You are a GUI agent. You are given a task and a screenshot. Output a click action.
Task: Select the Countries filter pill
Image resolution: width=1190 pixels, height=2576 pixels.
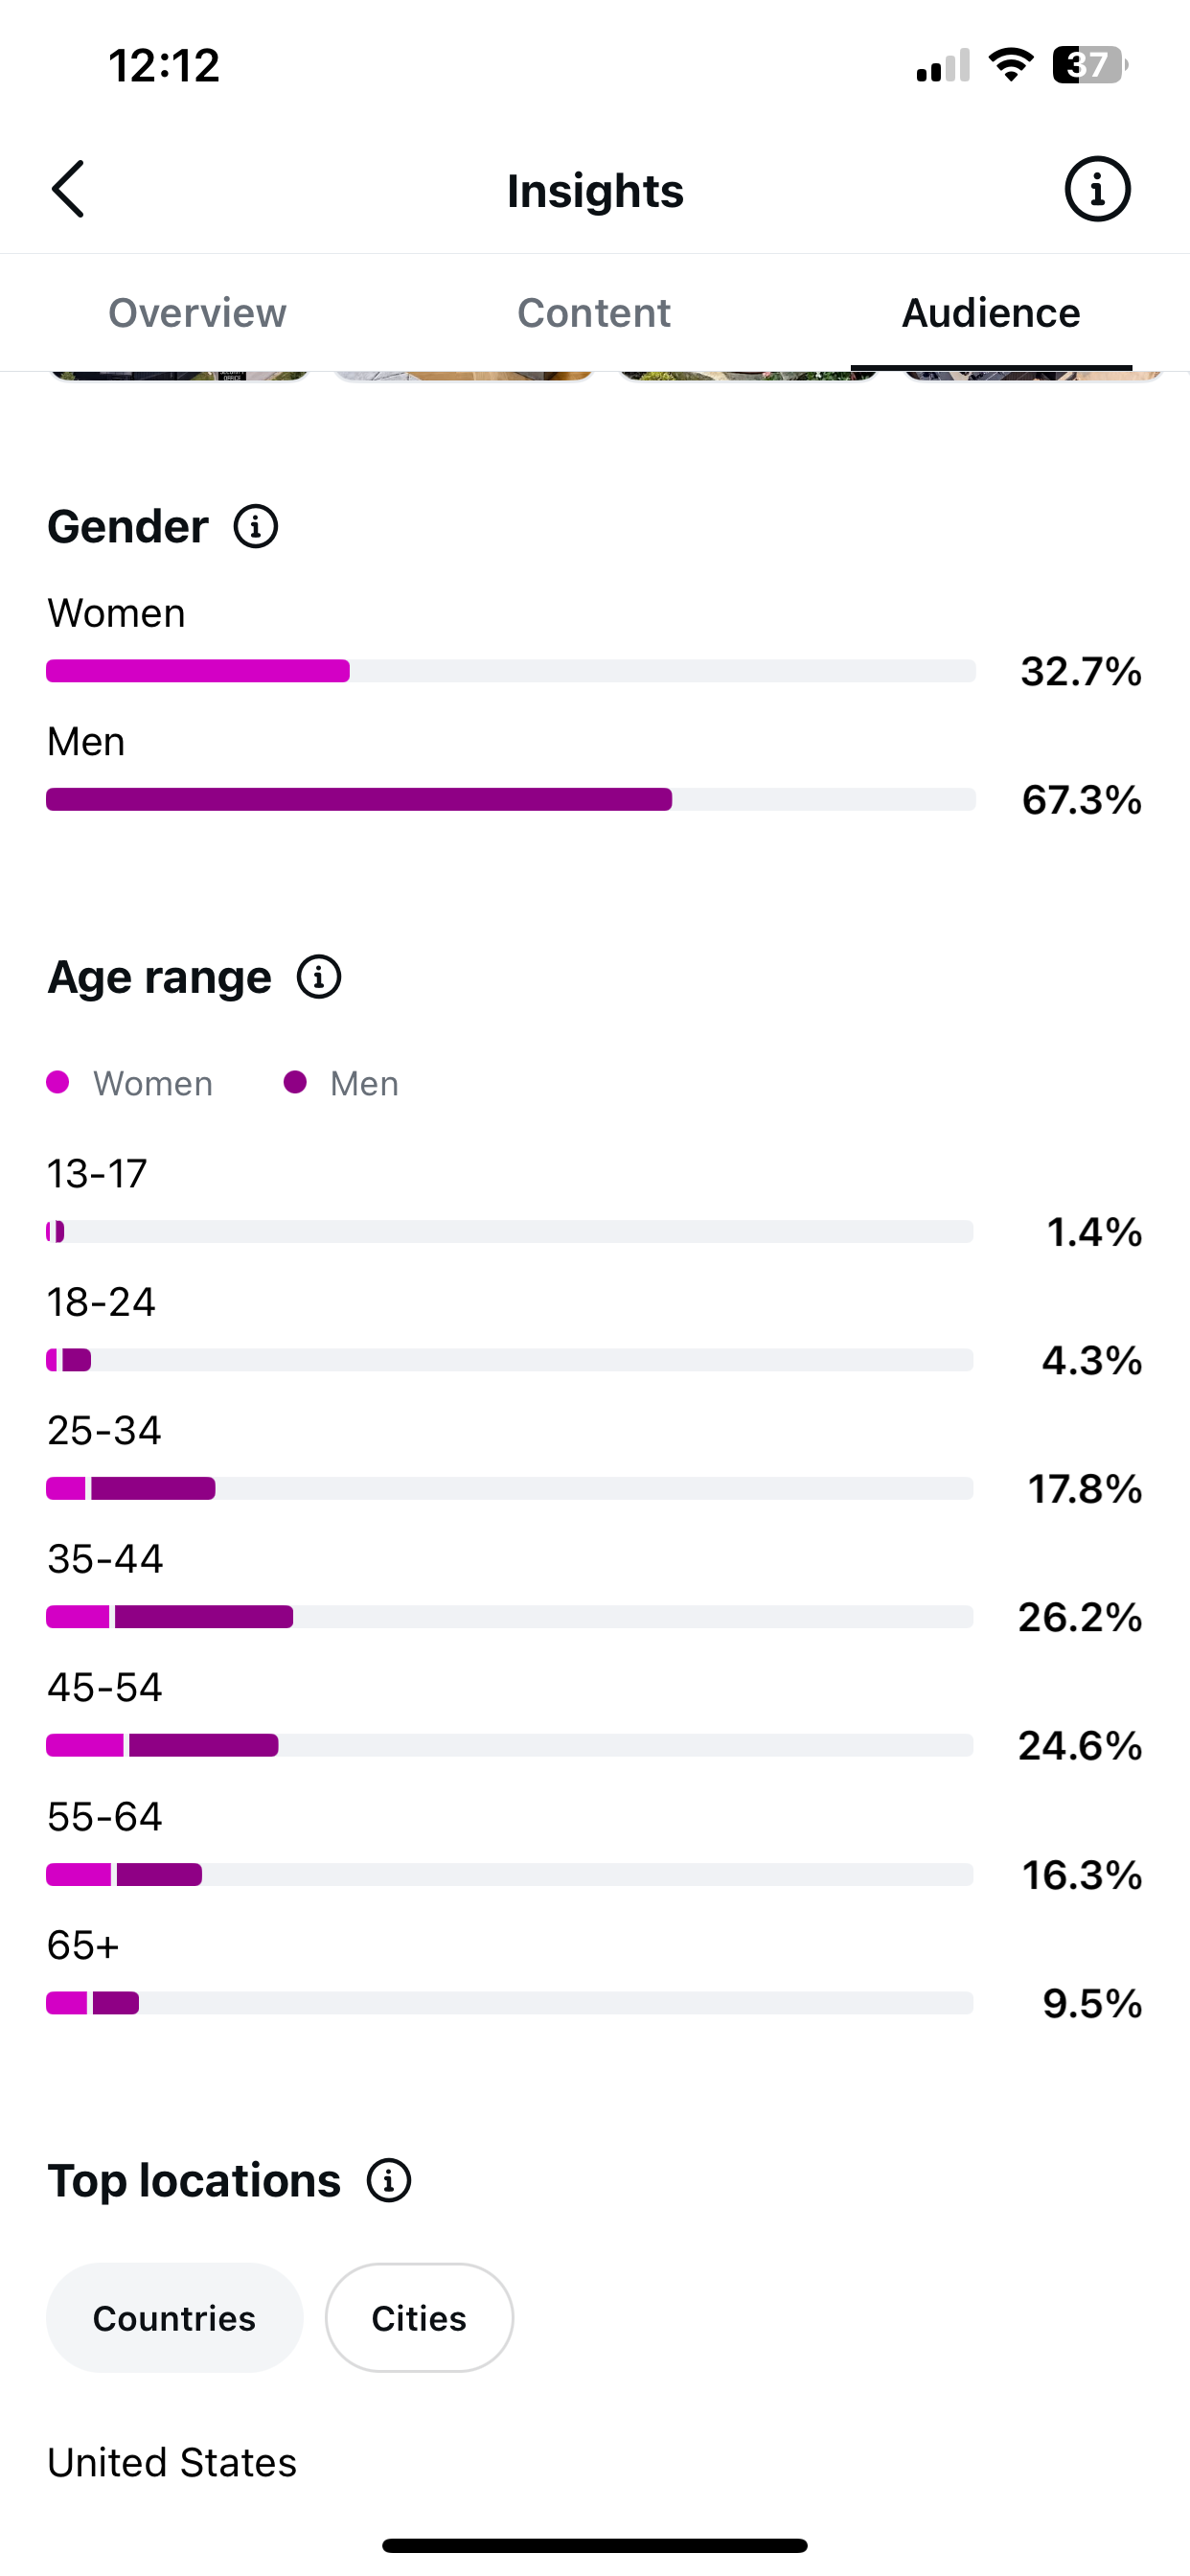click(175, 2318)
